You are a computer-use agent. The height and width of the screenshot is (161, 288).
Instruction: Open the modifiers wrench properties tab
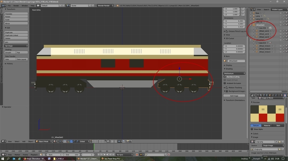pyautogui.click(x=276, y=95)
